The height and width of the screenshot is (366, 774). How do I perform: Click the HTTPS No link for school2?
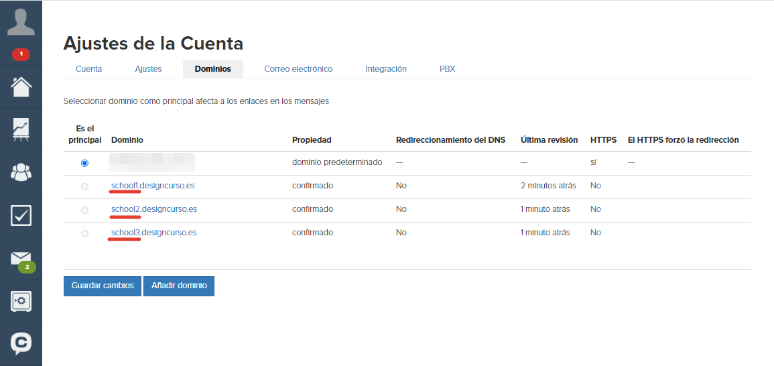coord(595,209)
